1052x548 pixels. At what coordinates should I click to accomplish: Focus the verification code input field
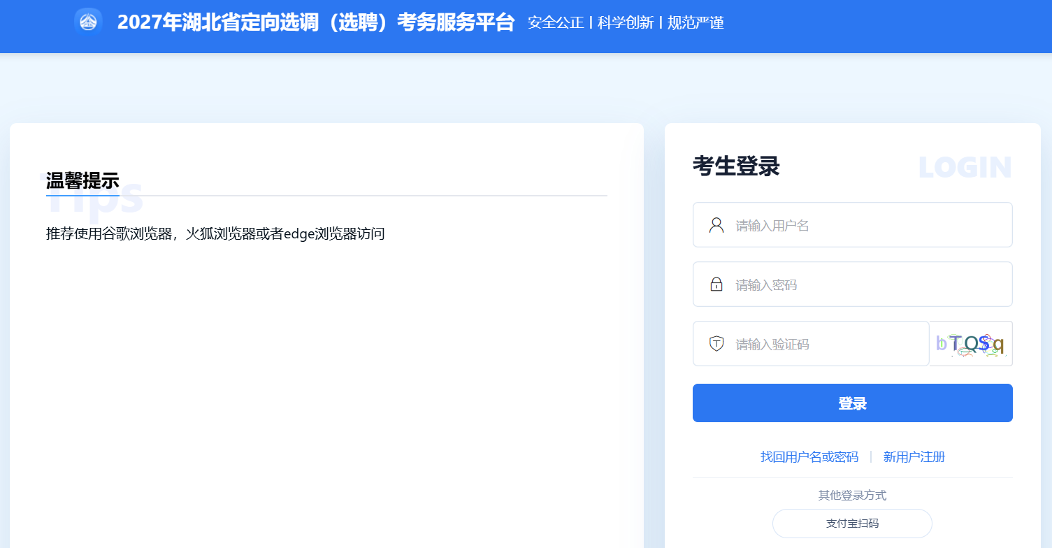811,344
